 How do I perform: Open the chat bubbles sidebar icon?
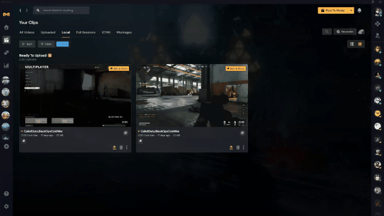pos(7,53)
